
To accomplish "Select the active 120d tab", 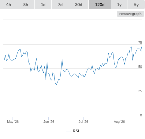I will 100,5.
